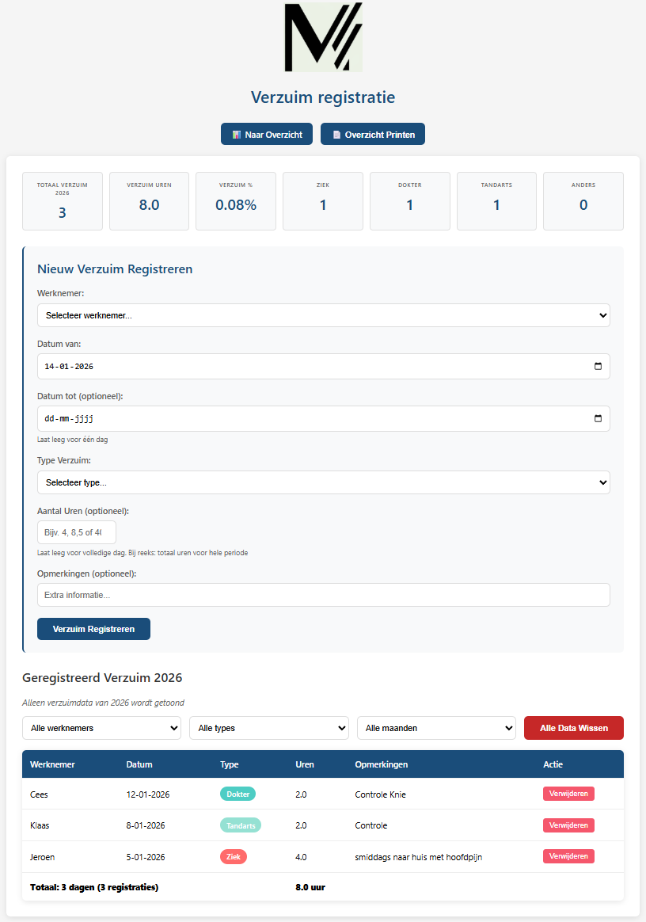This screenshot has height=922, width=646.
Task: Click the Aantal Uren input field
Action: [x=77, y=532]
